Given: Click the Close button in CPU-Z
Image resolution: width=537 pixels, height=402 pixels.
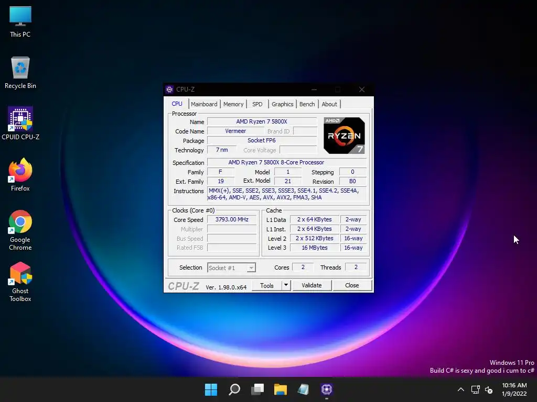Looking at the screenshot, I should (352, 285).
